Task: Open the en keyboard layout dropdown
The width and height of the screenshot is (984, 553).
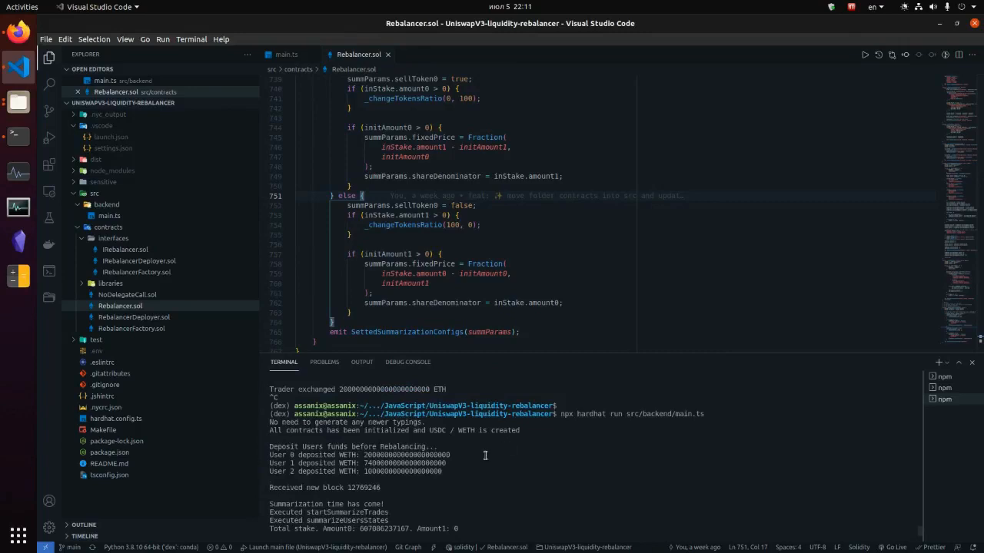Action: coord(876,7)
